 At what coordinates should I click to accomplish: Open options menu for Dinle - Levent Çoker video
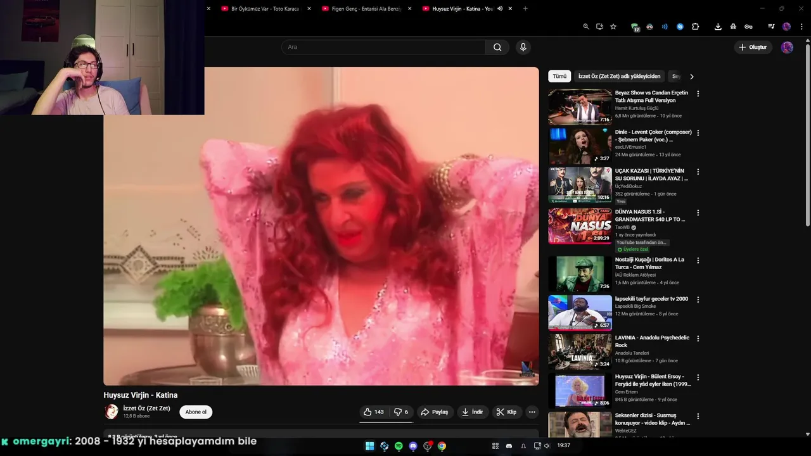[x=698, y=133]
